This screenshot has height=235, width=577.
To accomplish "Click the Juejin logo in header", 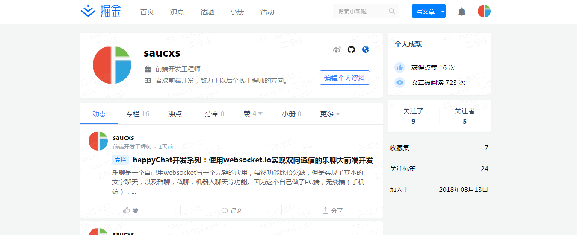I will point(101,12).
